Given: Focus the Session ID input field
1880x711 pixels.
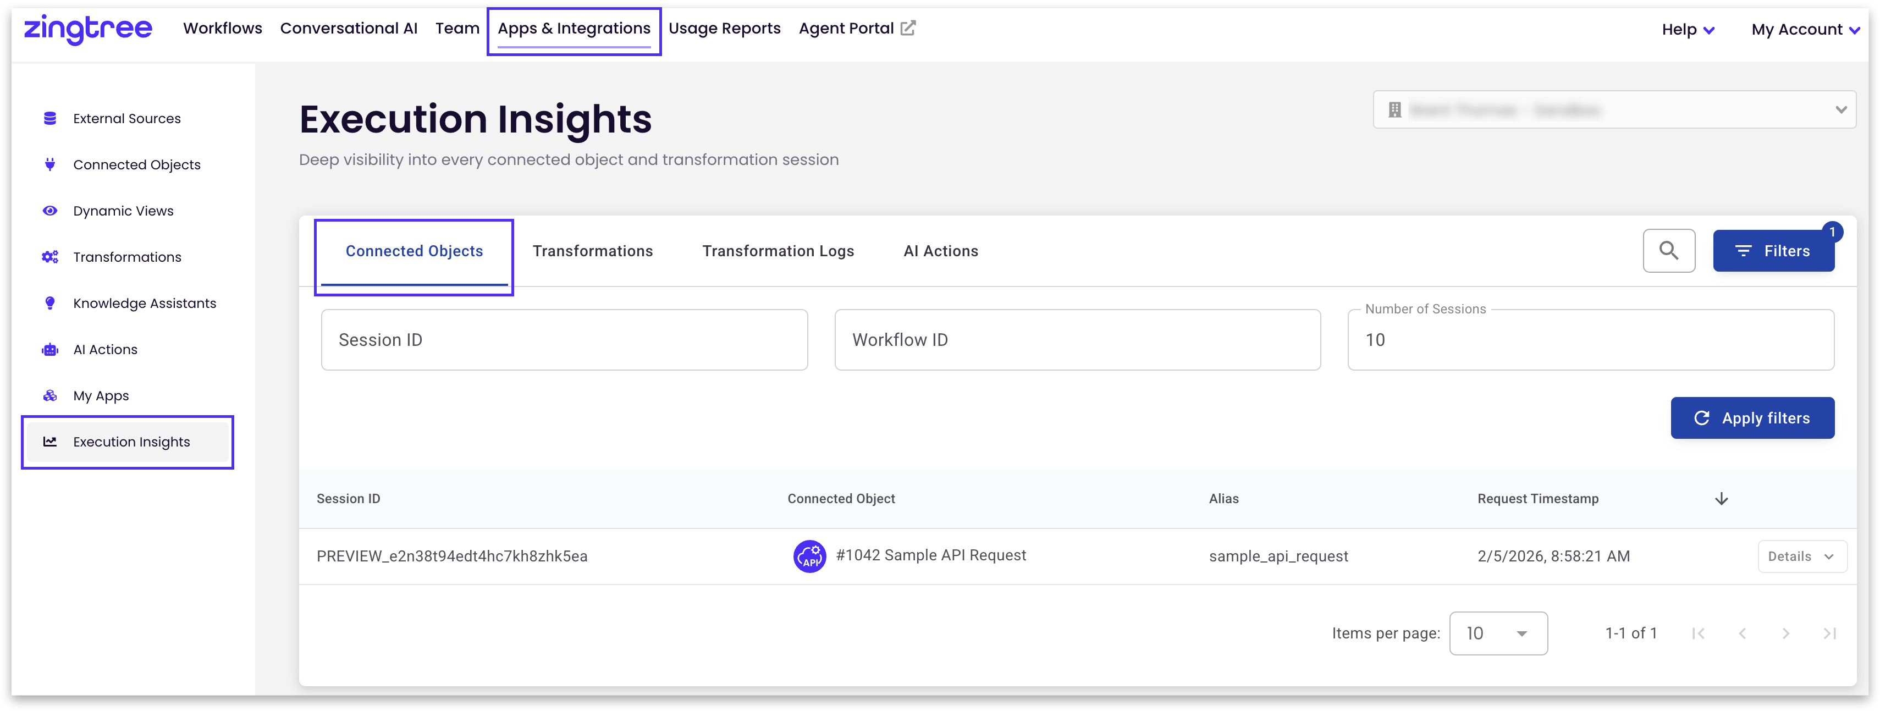Looking at the screenshot, I should click(x=564, y=340).
